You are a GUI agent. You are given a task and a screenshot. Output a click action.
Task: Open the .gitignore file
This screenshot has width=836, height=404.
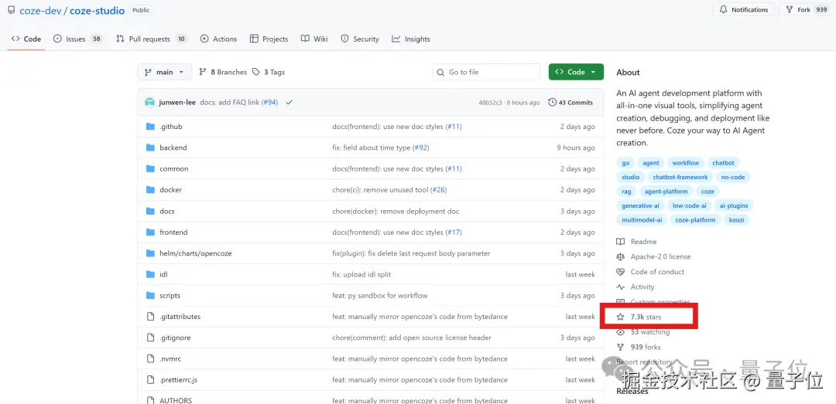tap(175, 338)
